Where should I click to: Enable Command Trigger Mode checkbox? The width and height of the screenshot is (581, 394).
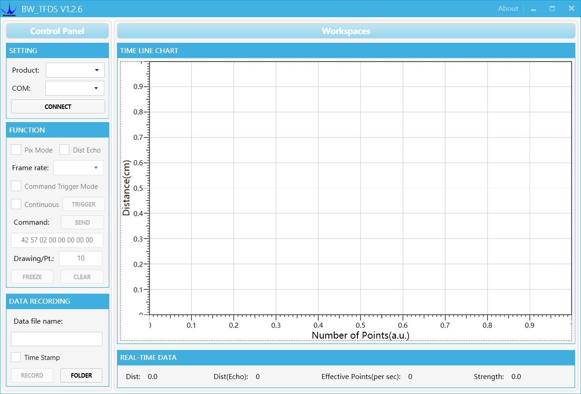pos(16,186)
